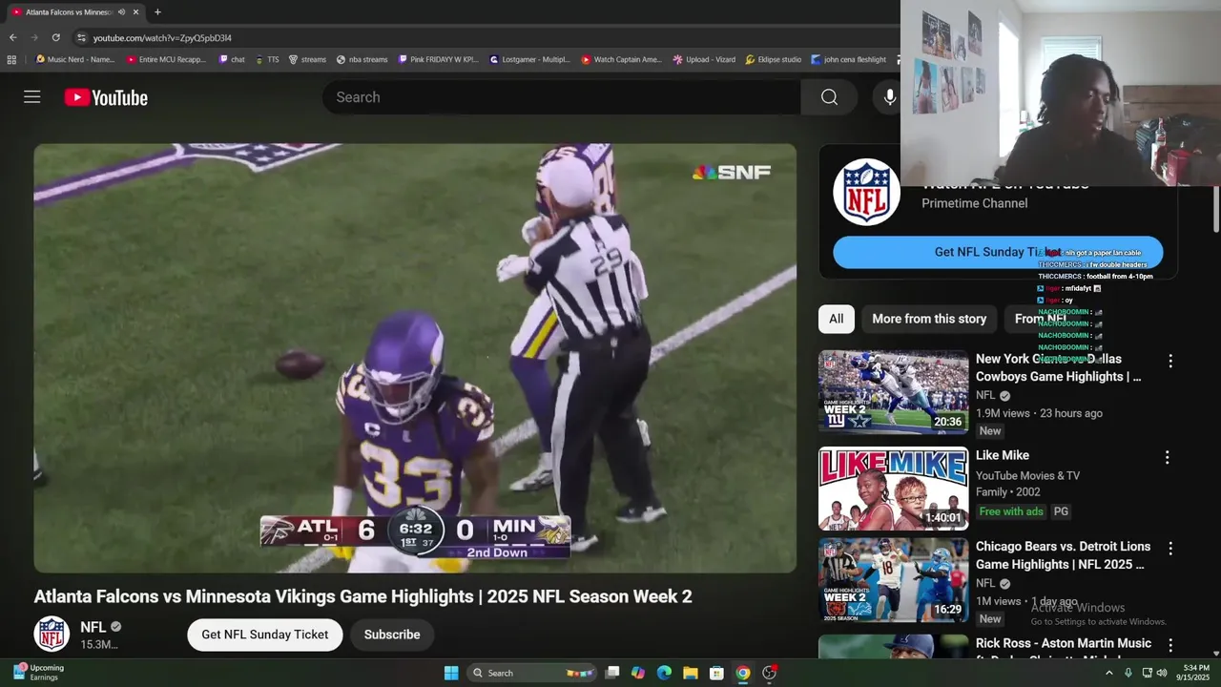Open the Entire MCU Recapp bookmark

166,59
